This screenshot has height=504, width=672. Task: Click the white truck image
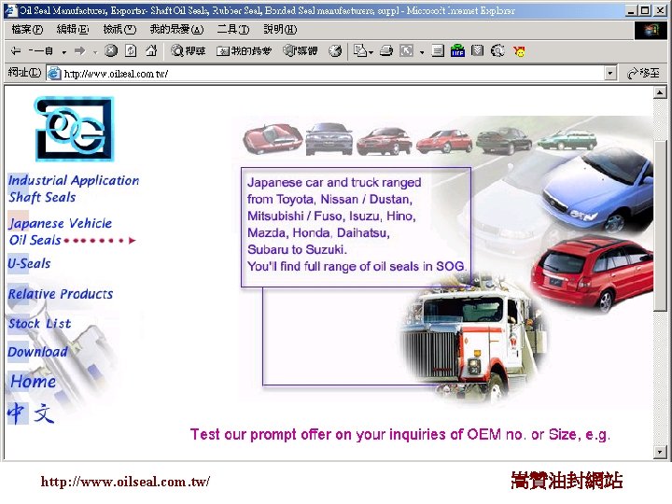[x=473, y=339]
